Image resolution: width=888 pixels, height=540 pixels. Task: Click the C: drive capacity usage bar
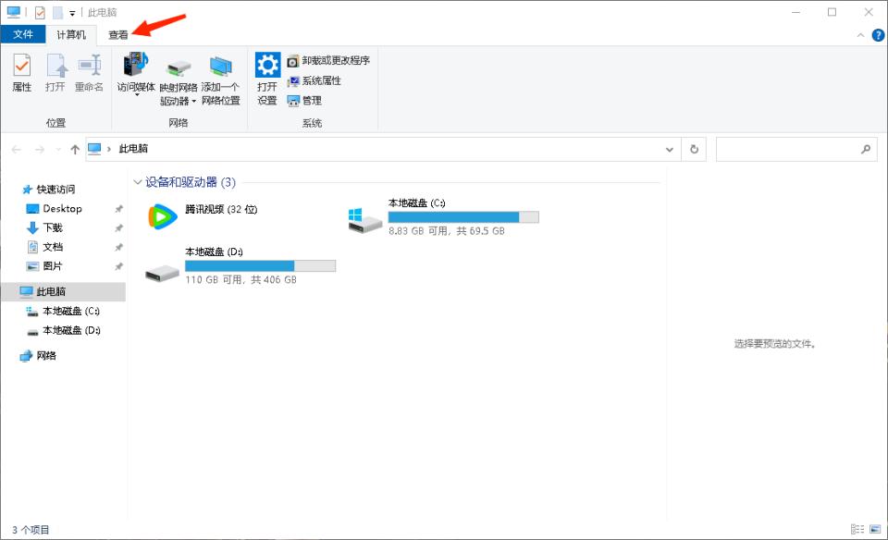pos(462,216)
